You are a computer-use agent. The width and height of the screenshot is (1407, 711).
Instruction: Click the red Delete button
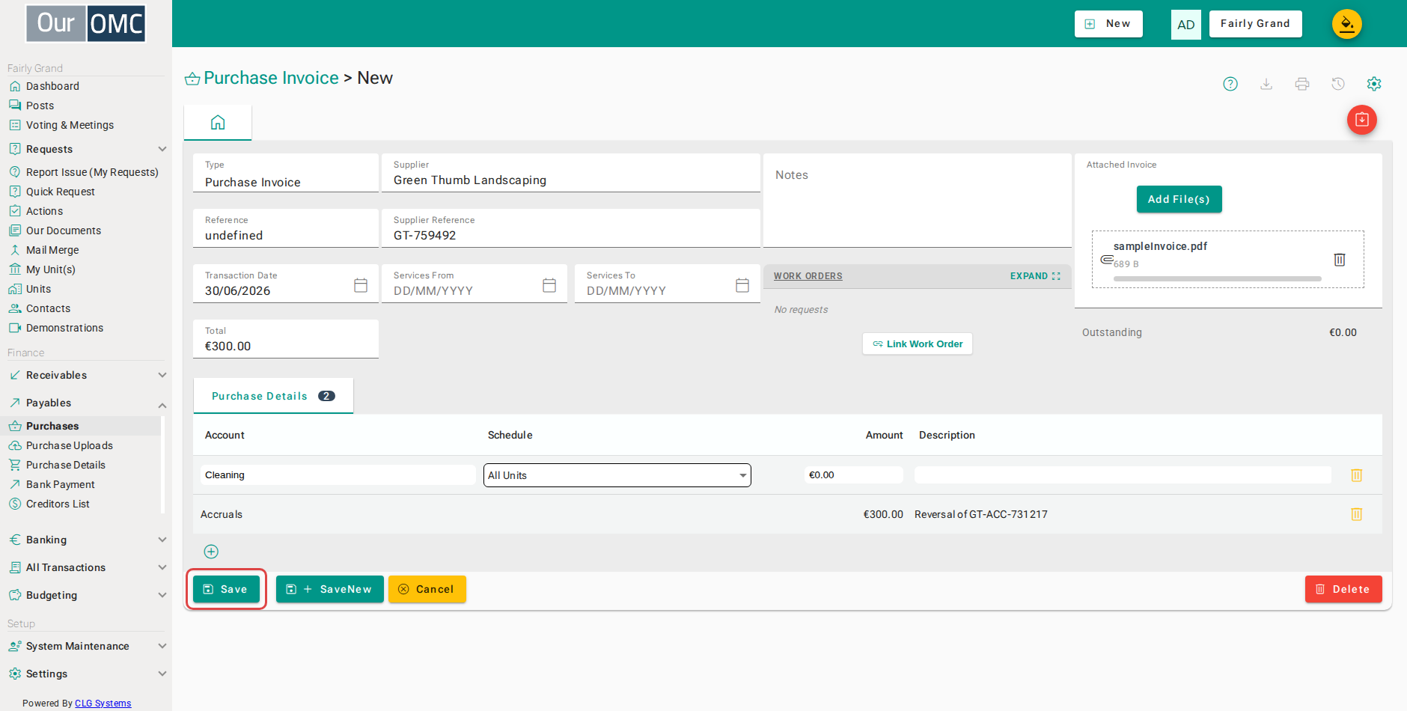(x=1343, y=589)
